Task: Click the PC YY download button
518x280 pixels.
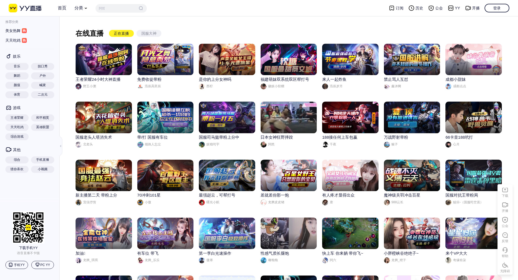Action: click(x=43, y=265)
